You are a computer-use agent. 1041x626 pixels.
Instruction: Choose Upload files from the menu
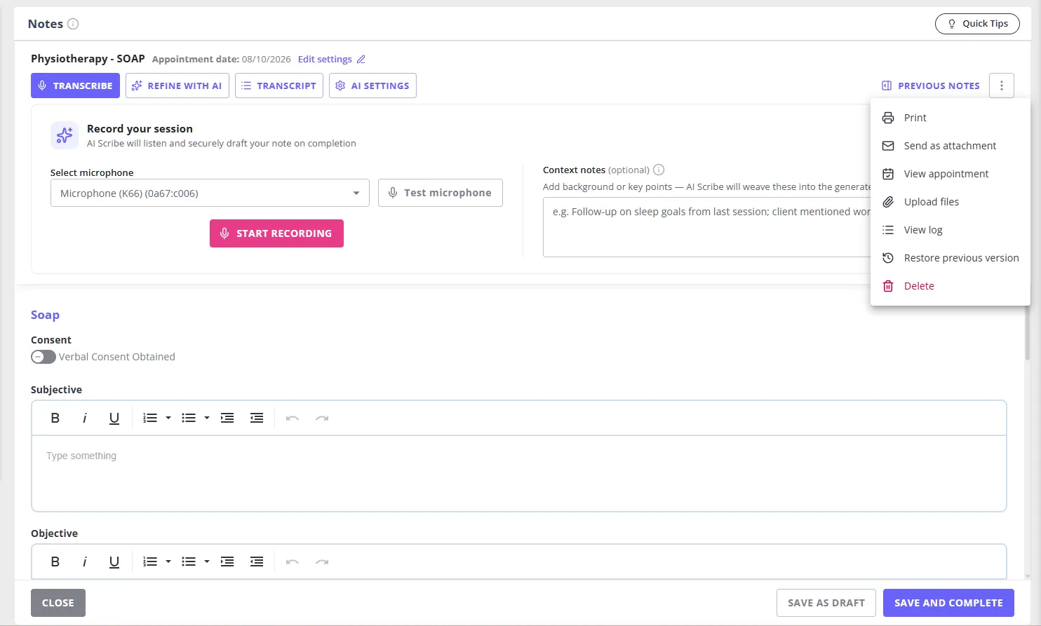[950, 202]
